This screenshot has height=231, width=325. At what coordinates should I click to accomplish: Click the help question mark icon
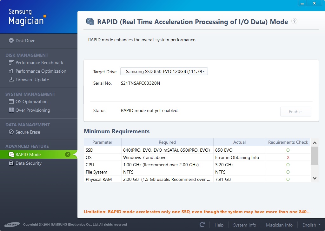click(294, 21)
